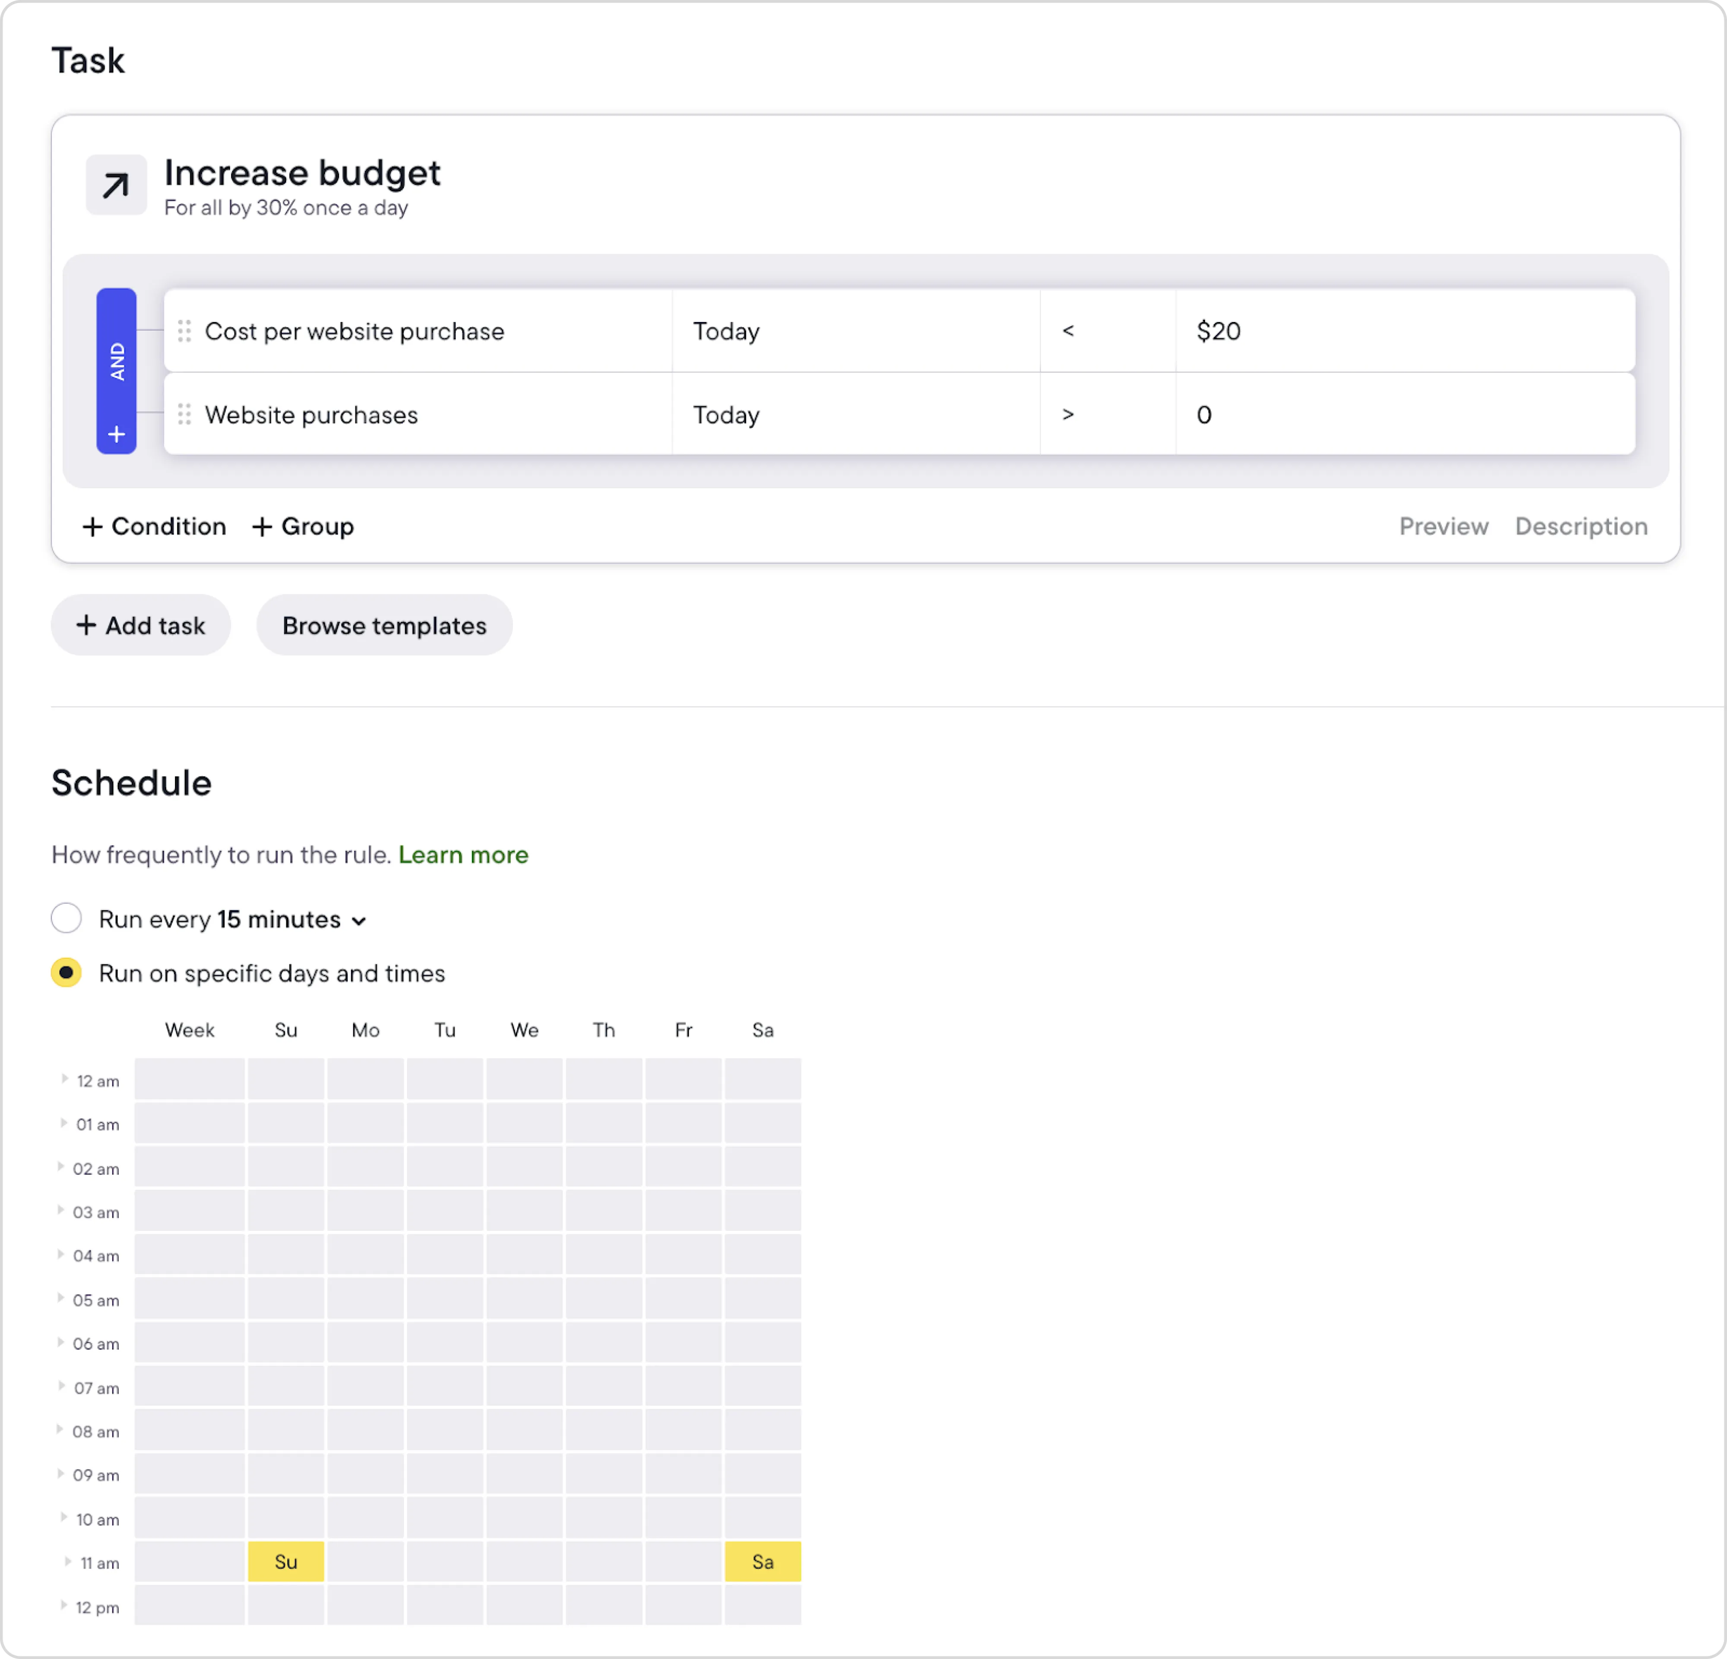Click the Add task button

click(141, 625)
